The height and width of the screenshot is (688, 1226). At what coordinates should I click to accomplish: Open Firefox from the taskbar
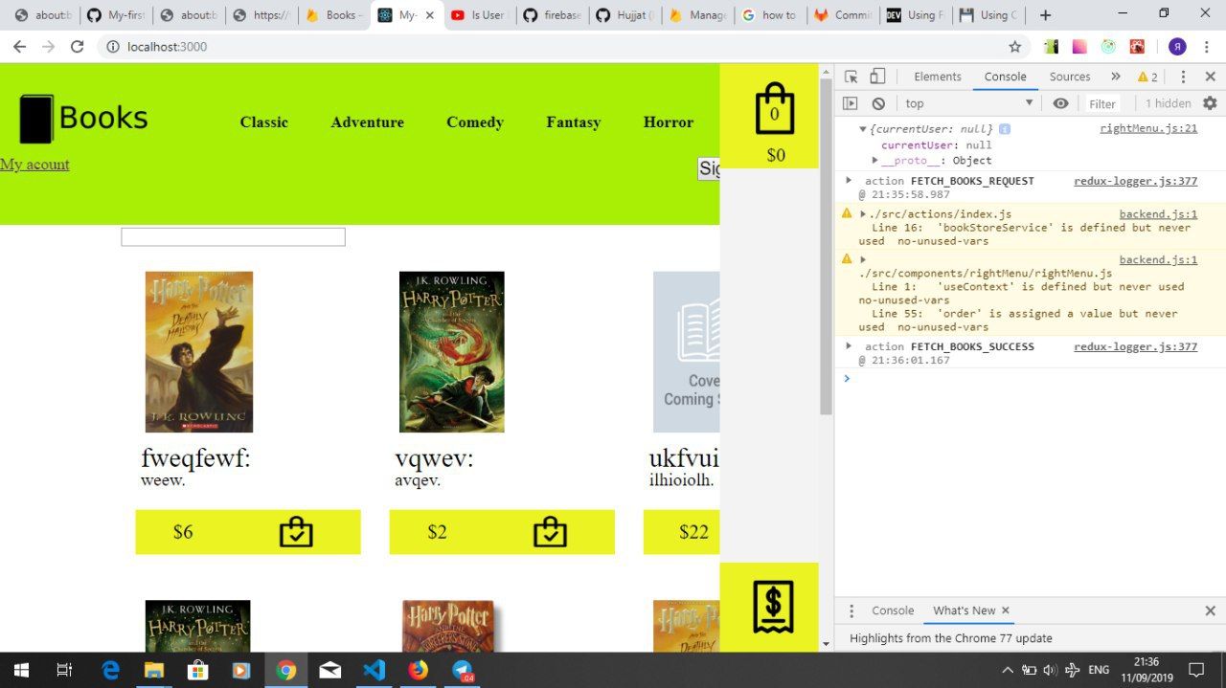click(418, 670)
